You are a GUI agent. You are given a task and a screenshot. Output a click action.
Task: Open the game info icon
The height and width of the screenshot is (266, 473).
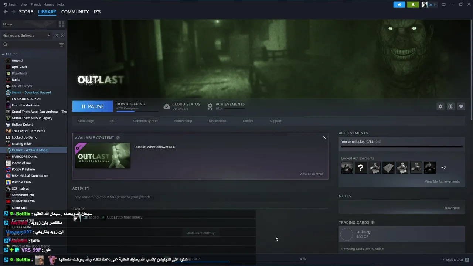pyautogui.click(x=450, y=106)
